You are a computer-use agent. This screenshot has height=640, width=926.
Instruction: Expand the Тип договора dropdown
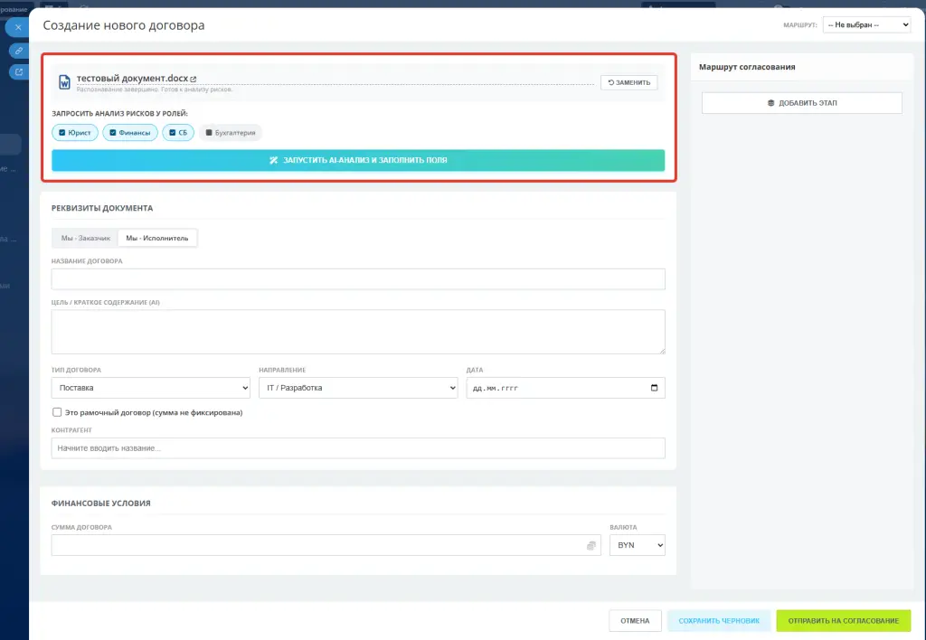150,388
